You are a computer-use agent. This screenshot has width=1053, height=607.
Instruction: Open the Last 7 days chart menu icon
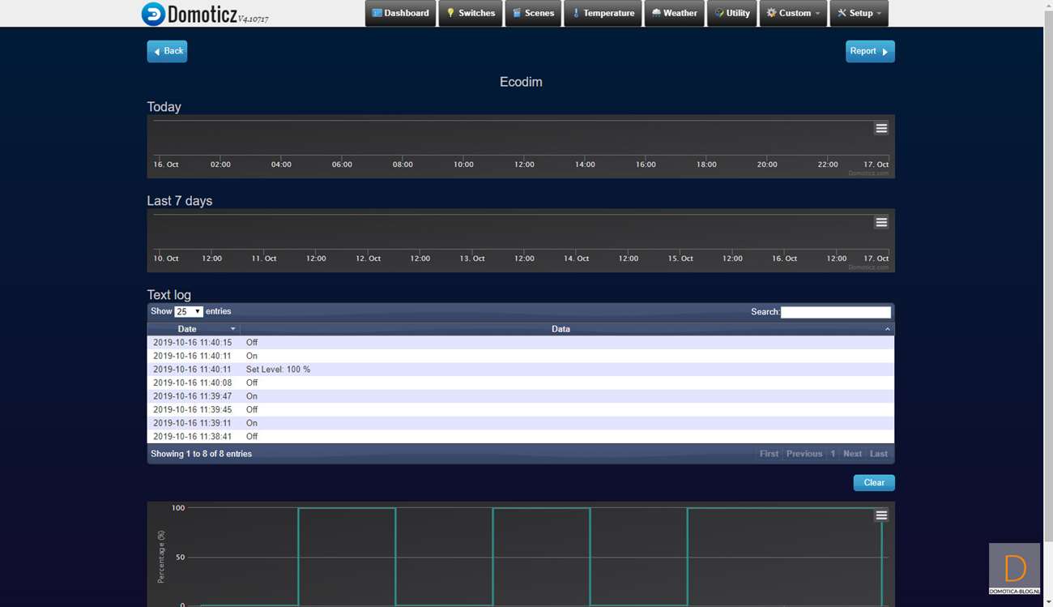[881, 222]
